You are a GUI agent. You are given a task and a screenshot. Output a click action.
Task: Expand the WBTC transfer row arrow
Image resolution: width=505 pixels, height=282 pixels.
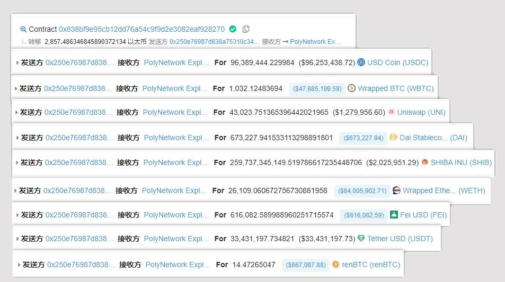pyautogui.click(x=16, y=88)
